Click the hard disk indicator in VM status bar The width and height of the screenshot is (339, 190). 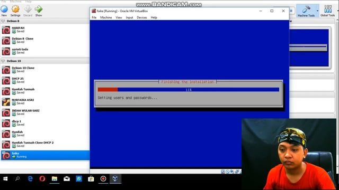[223, 172]
